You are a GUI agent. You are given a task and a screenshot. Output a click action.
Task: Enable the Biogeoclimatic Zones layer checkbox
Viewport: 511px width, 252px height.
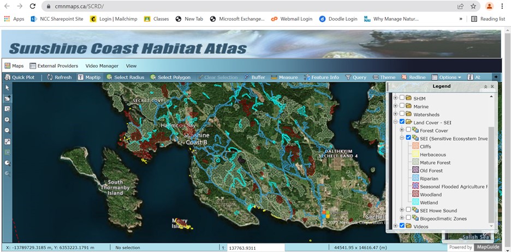(408, 218)
